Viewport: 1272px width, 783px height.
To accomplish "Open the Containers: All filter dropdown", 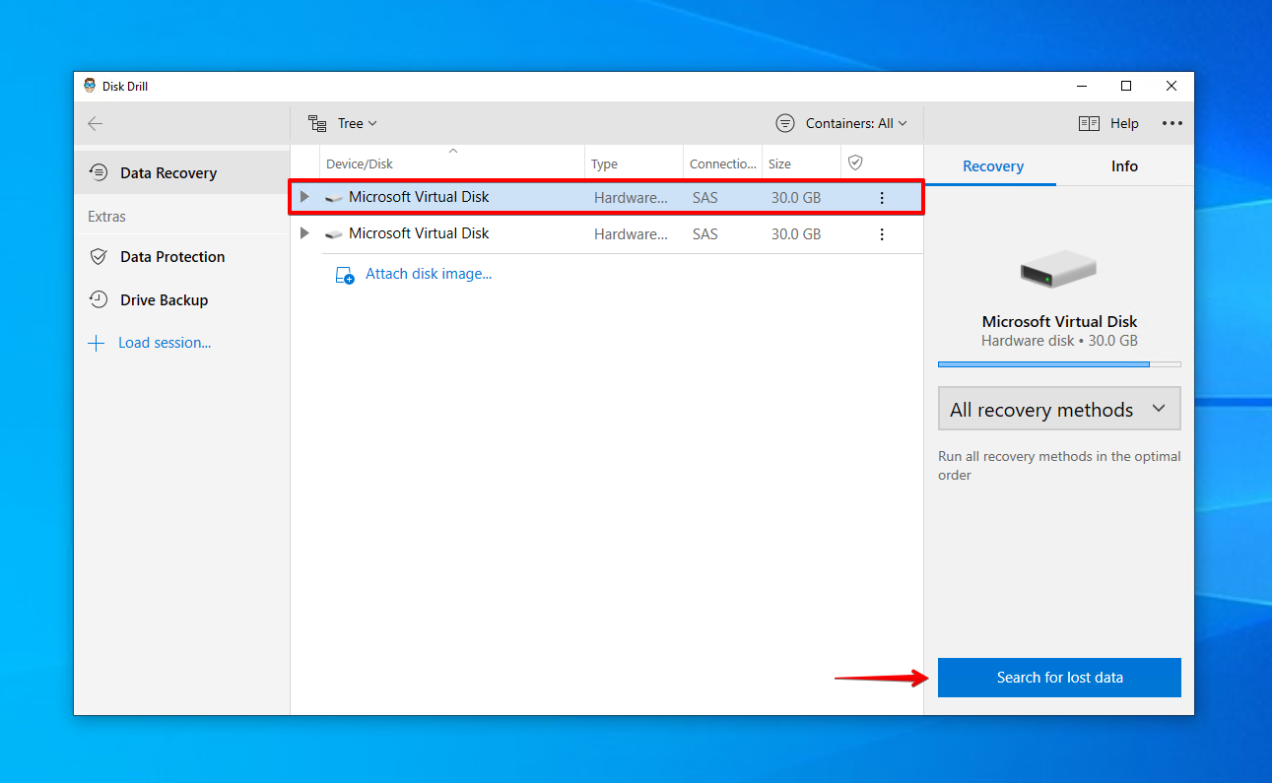I will [841, 123].
